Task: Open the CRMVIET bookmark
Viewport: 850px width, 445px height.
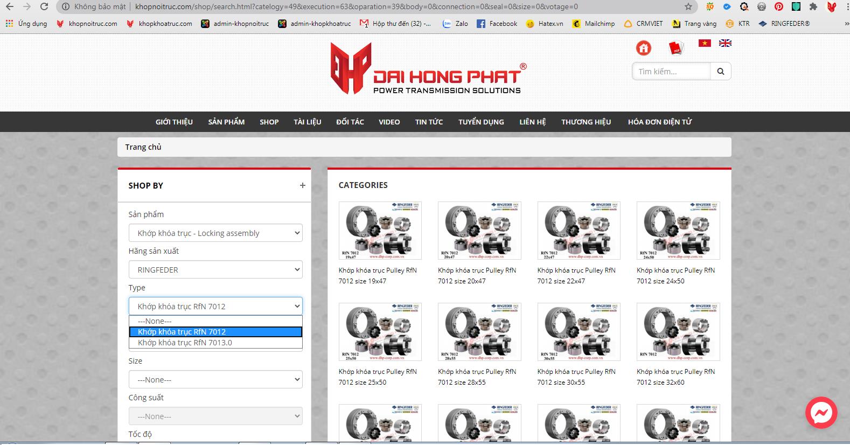Action: tap(644, 24)
